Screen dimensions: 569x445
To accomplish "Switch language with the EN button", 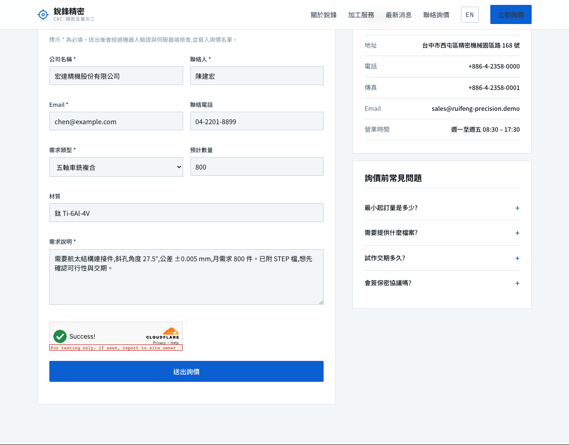I will pos(470,15).
